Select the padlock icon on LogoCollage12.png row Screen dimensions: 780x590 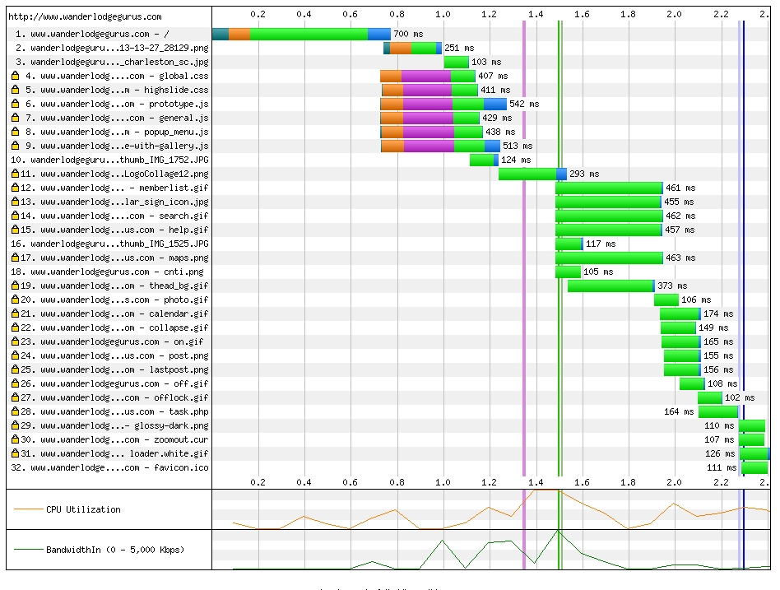point(15,174)
